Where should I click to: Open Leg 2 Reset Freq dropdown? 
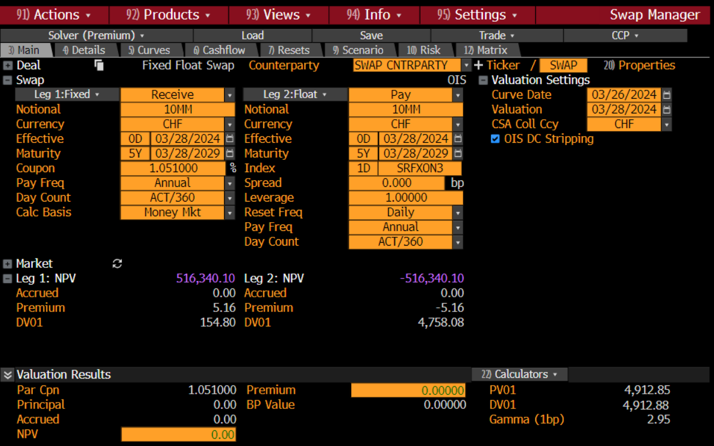point(458,212)
